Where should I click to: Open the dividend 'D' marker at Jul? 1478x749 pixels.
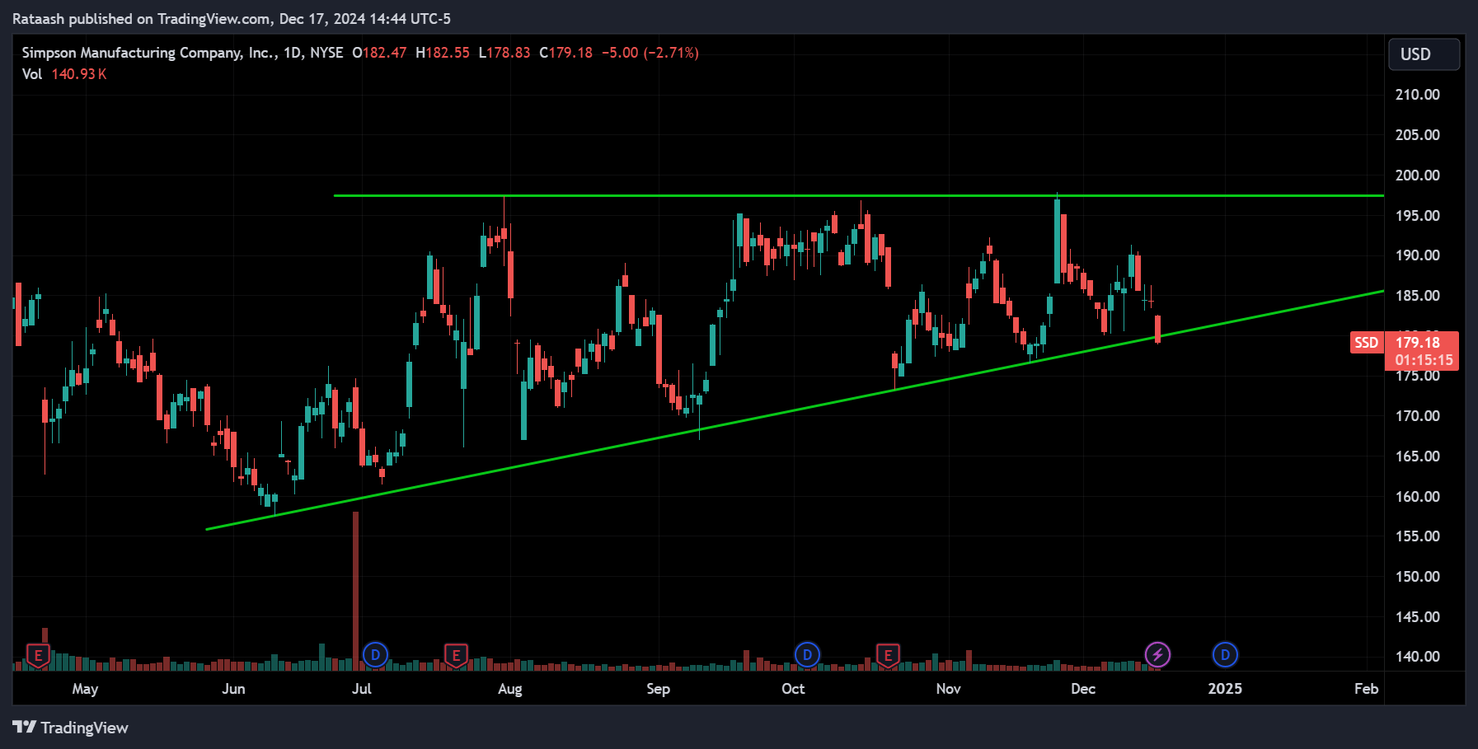tap(376, 655)
